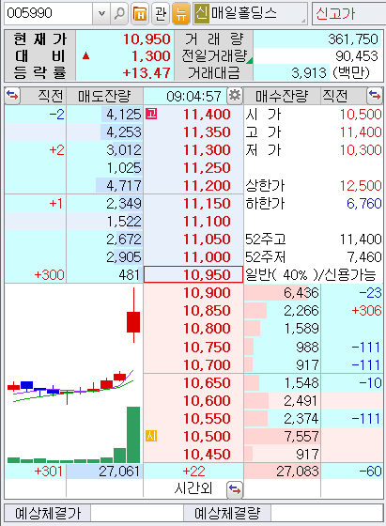Screen dimensions: 386x526
Task: Click the highlighted current price 10,950 row
Action: (193, 274)
